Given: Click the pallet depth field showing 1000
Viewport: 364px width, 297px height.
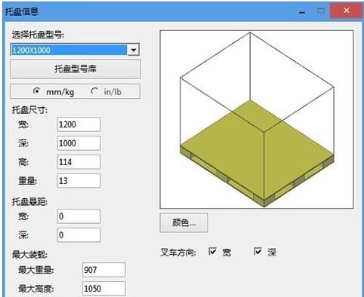Looking at the screenshot, I should pyautogui.click(x=79, y=143).
